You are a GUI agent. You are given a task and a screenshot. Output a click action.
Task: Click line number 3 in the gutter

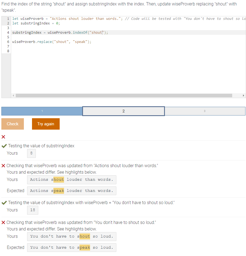click(8, 28)
